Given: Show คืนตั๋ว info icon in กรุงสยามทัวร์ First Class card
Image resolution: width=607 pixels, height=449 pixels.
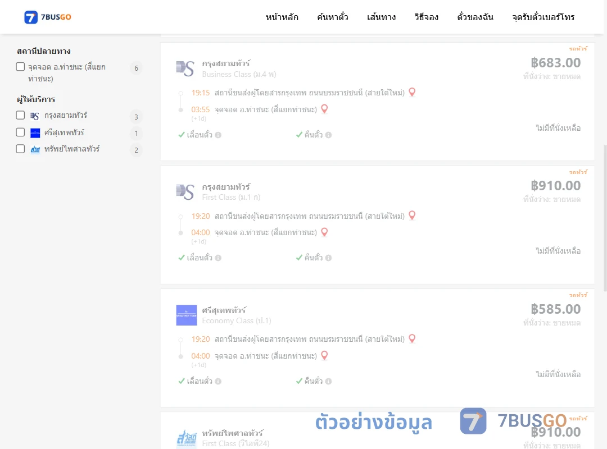Looking at the screenshot, I should [329, 258].
